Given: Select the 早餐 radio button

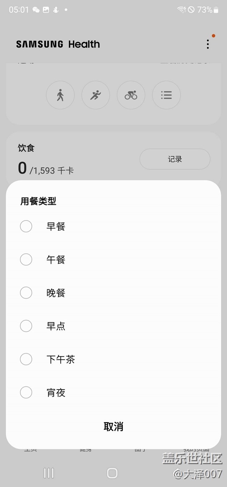Looking at the screenshot, I should click(26, 226).
